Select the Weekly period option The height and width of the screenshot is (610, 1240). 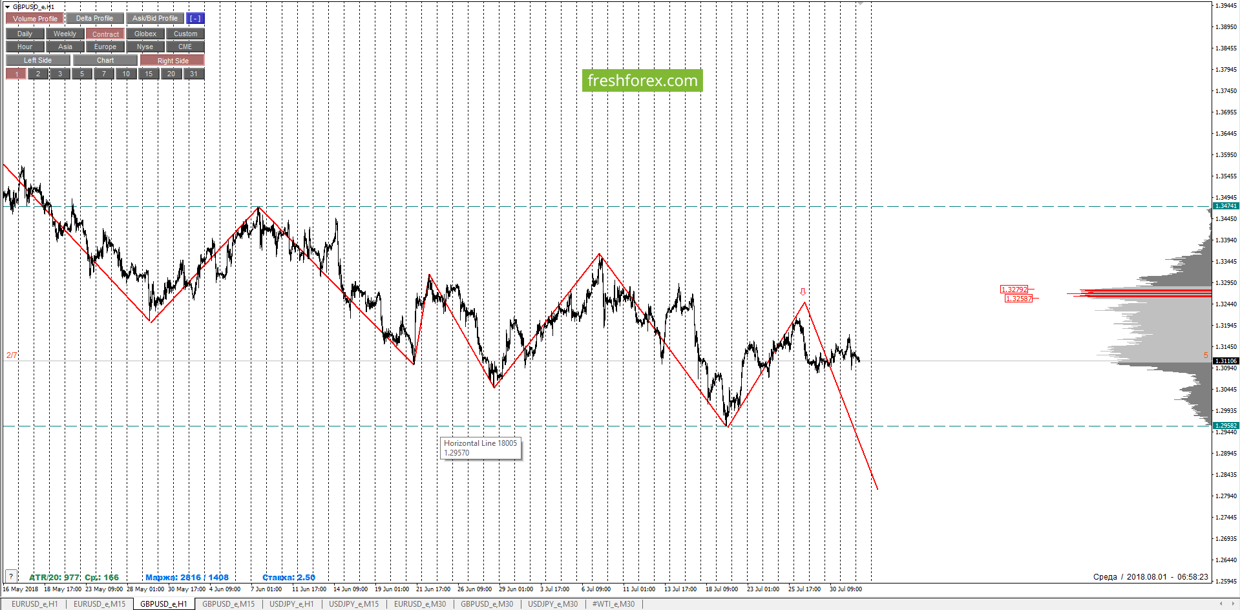[x=65, y=34]
